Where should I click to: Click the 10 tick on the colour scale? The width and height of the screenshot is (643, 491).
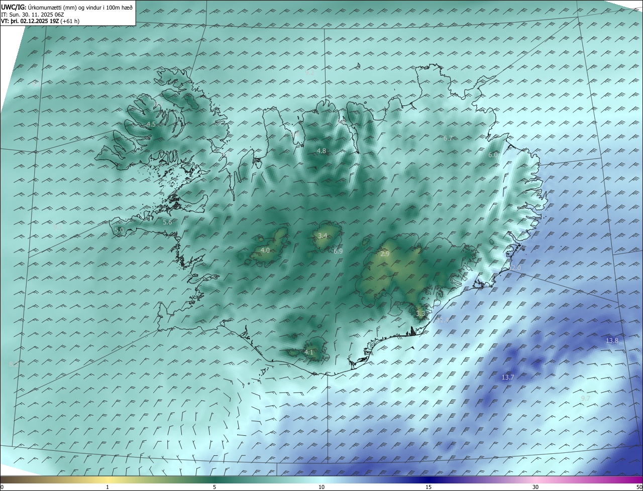pyautogui.click(x=321, y=487)
